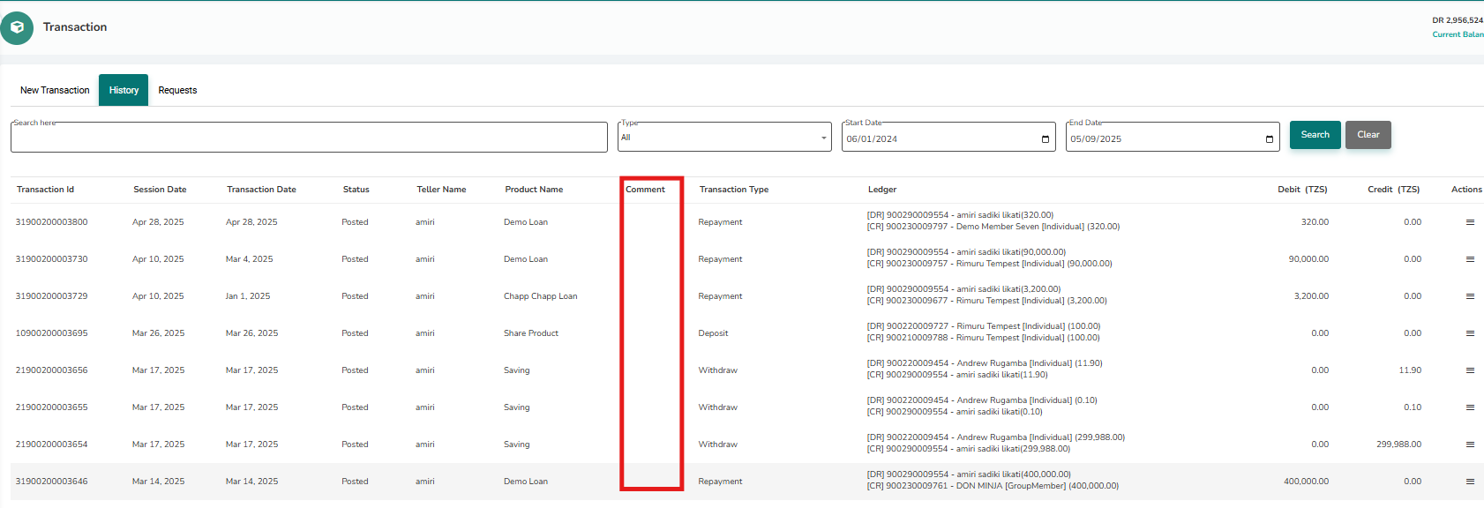Open actions menu for transaction 31900200003730
Image resolution: width=1484 pixels, height=508 pixels.
[1470, 259]
